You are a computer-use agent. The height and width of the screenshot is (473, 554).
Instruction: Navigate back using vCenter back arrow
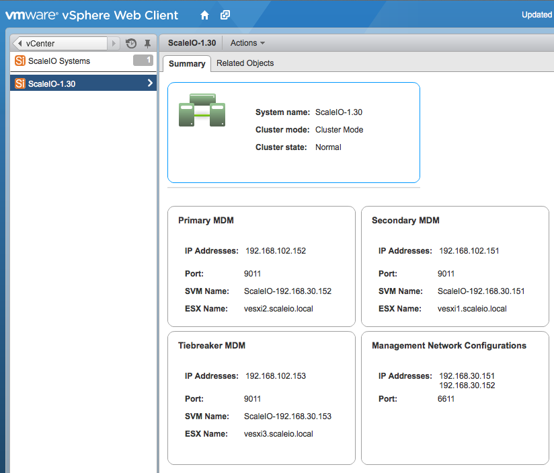pos(19,44)
